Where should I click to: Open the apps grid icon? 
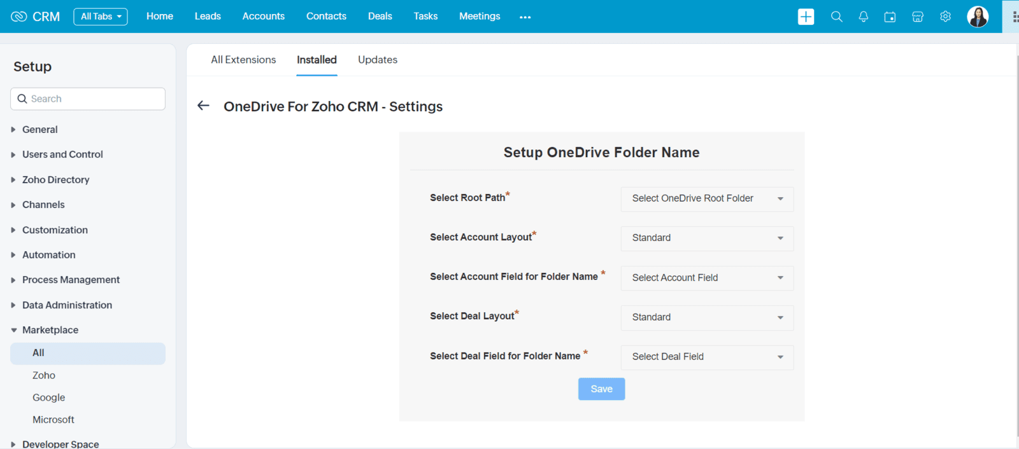(1015, 17)
